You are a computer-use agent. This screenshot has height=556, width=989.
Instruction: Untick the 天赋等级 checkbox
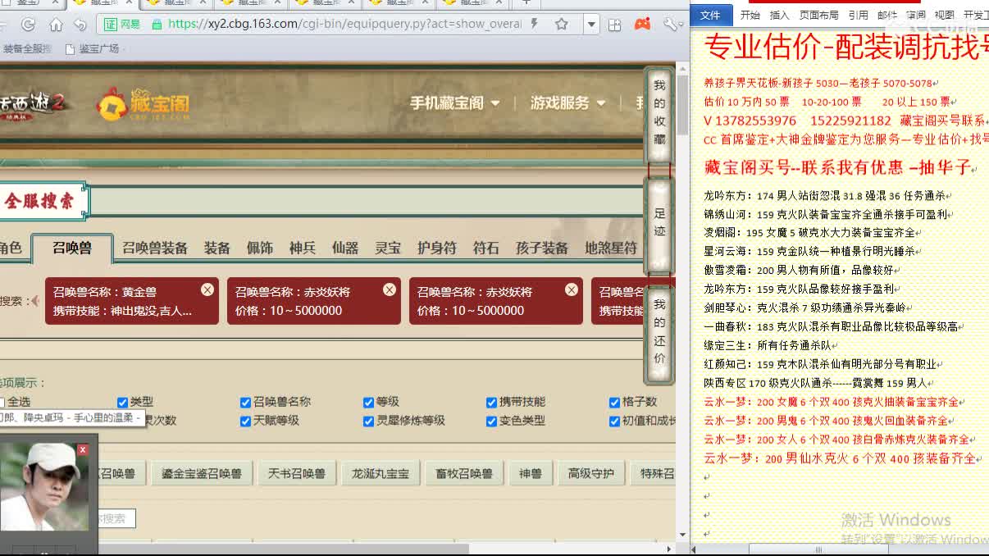point(245,421)
